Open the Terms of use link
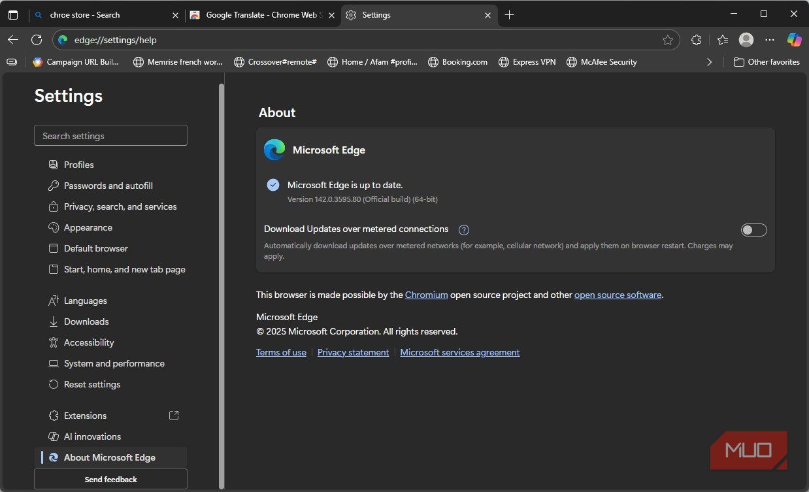 pyautogui.click(x=281, y=352)
